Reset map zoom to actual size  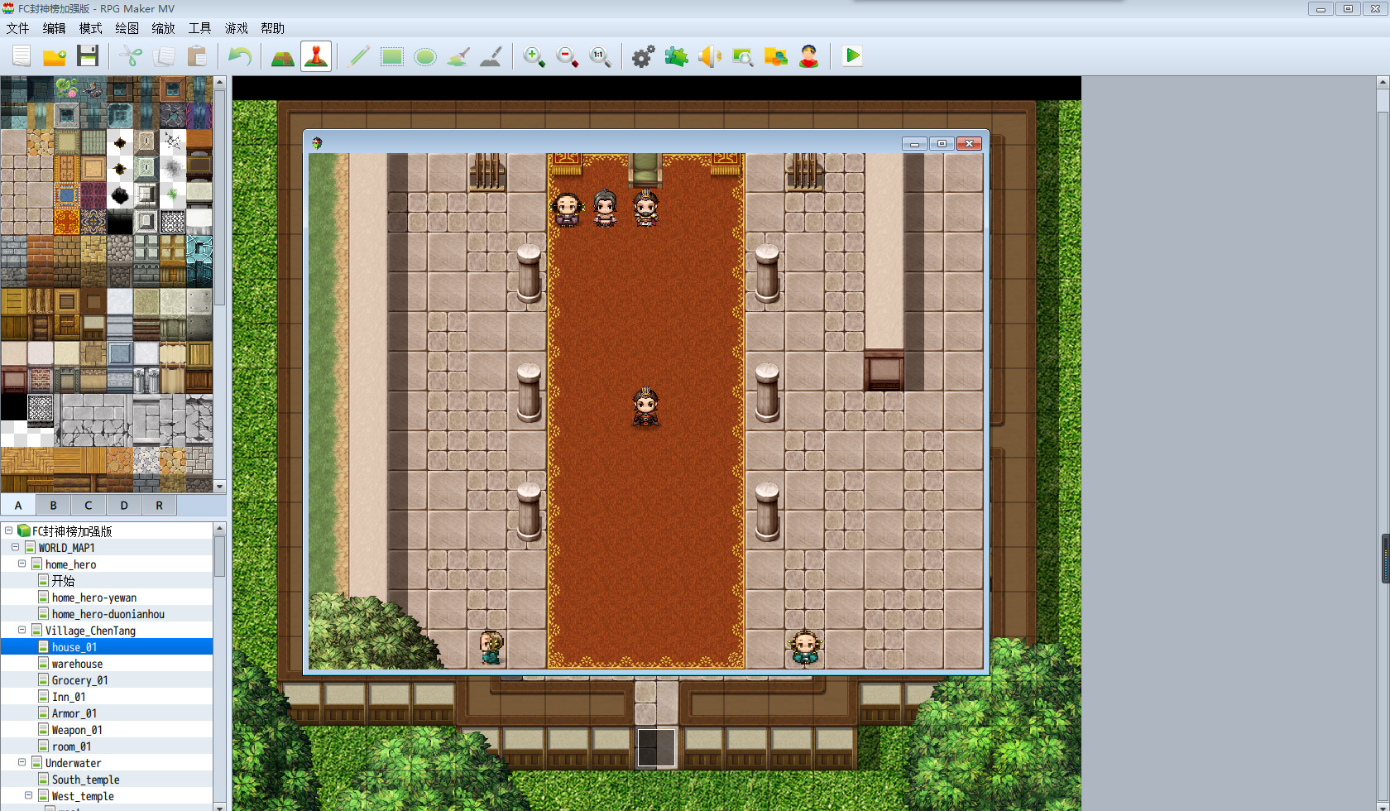(601, 56)
